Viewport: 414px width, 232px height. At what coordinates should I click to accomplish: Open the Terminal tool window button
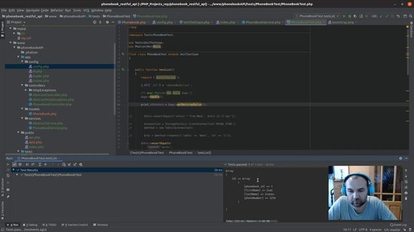pos(100,225)
